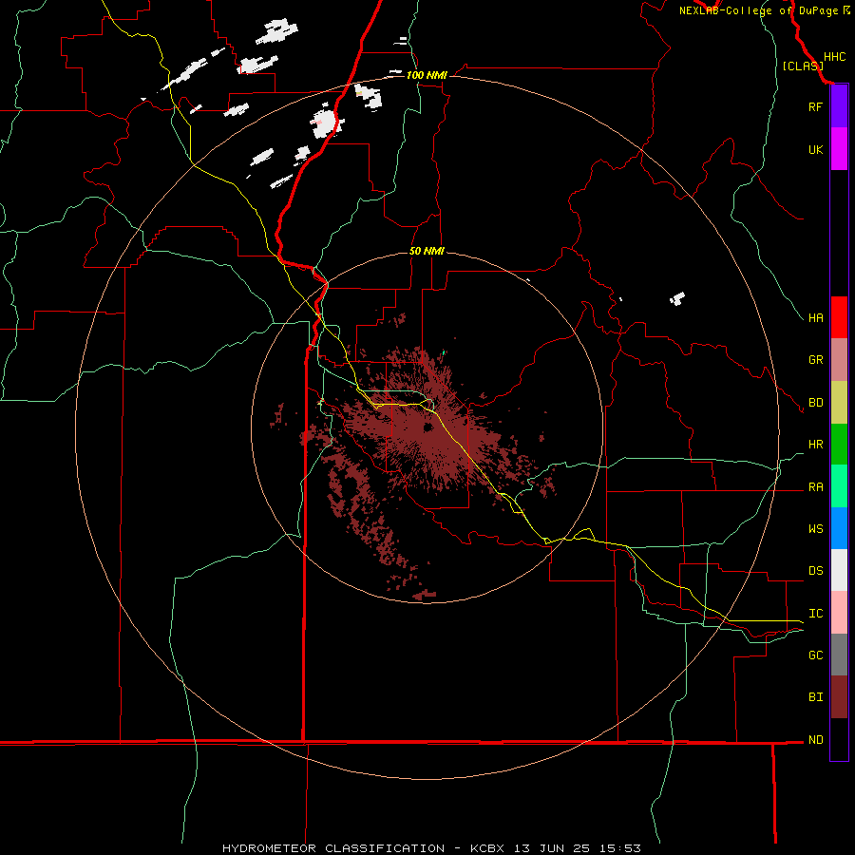Click the GR salmon legend swatch

point(839,360)
